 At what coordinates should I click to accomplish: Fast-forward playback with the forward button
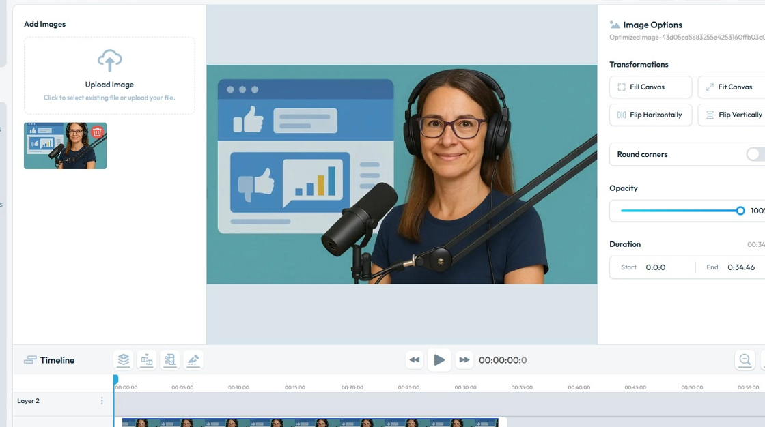(x=464, y=360)
